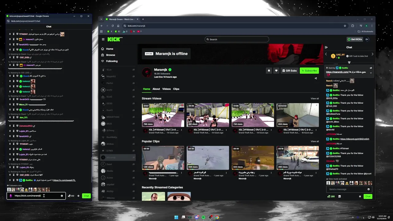View all stream videos

pos(315,99)
